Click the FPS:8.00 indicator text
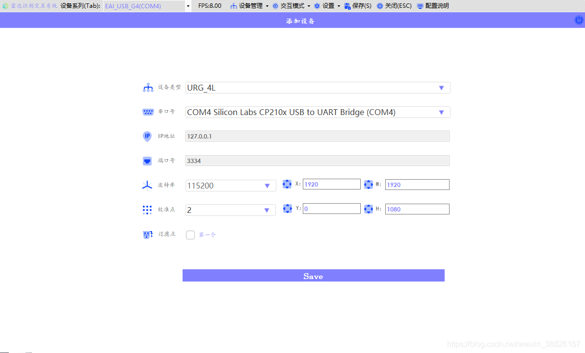The image size is (585, 353). tap(210, 6)
